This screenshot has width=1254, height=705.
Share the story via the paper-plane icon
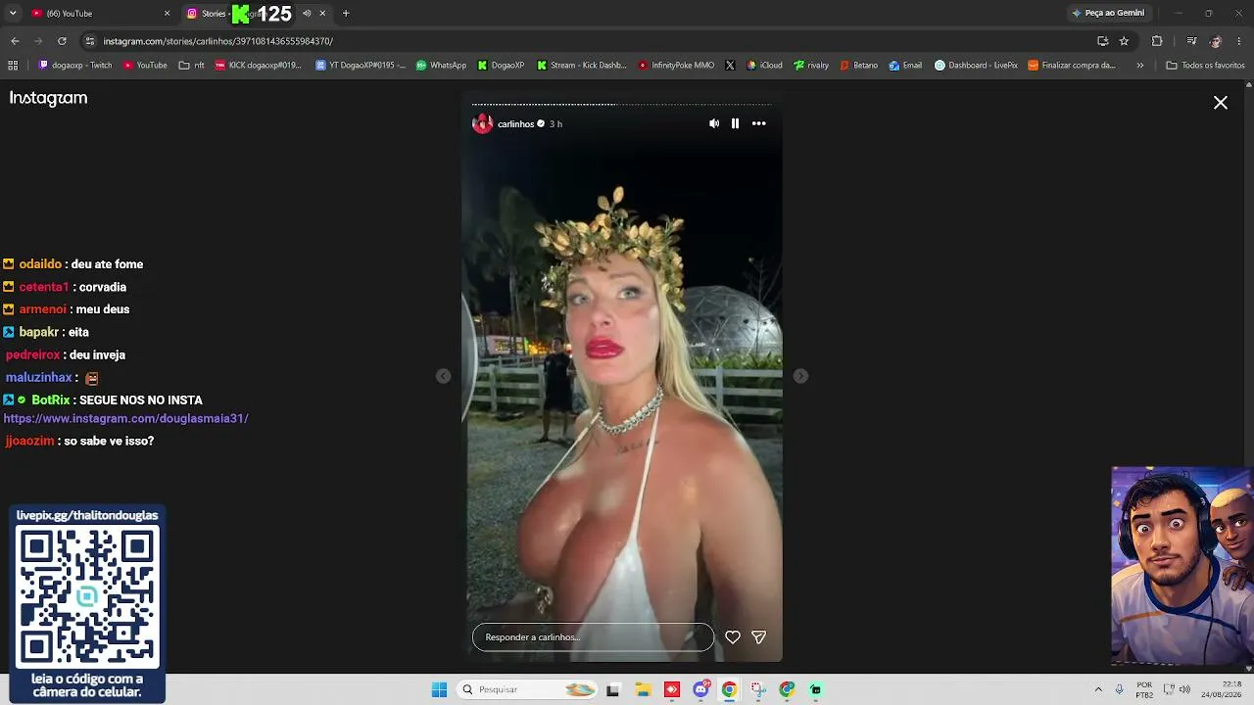[x=758, y=637]
